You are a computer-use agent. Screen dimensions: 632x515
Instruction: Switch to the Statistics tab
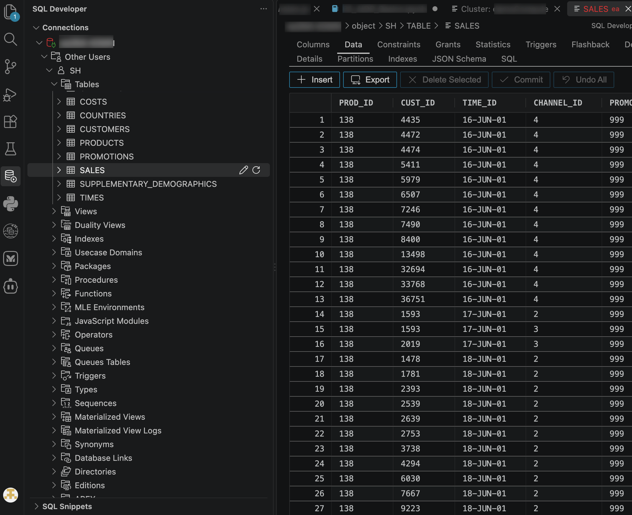pos(493,45)
